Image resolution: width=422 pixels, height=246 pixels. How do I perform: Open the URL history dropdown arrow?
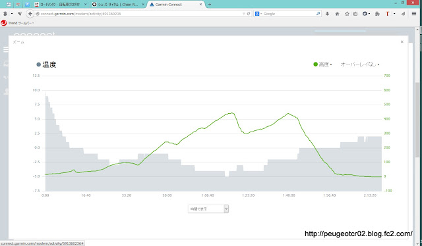coord(243,14)
